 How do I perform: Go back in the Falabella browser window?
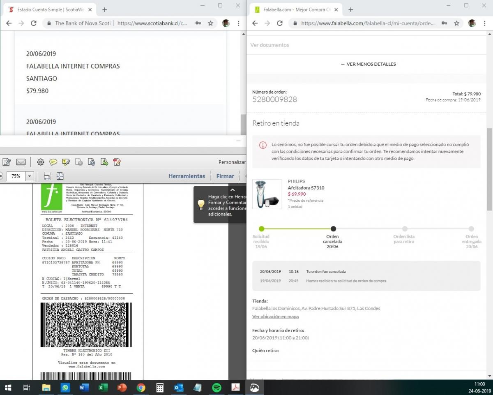(x=255, y=23)
